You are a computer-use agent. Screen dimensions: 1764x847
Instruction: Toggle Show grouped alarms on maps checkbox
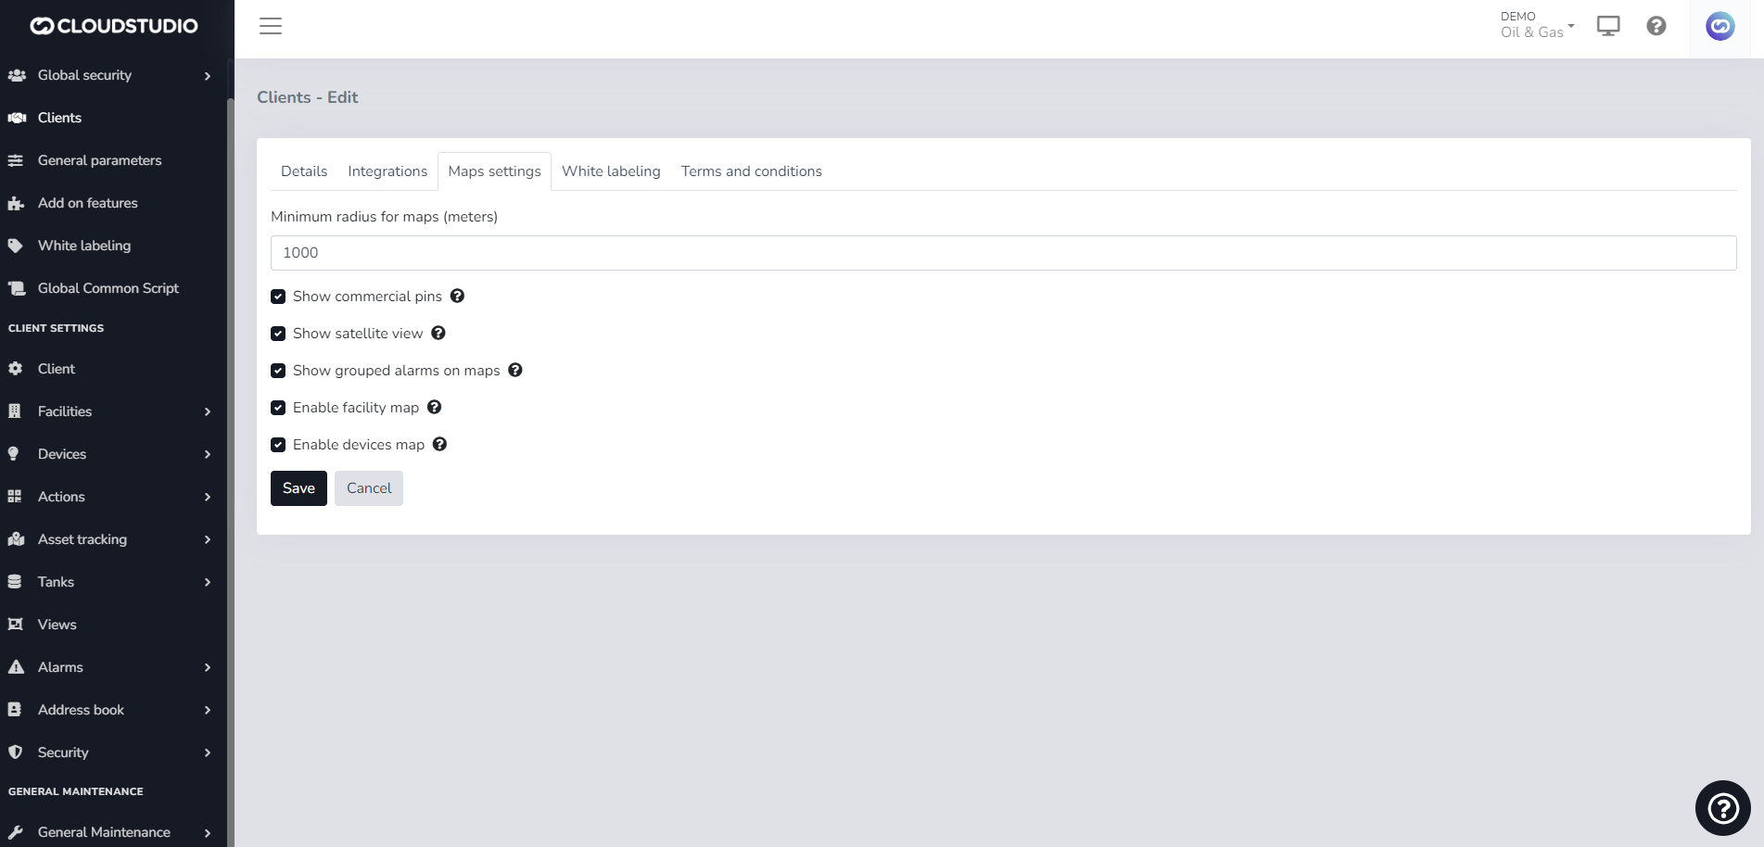[x=278, y=371]
